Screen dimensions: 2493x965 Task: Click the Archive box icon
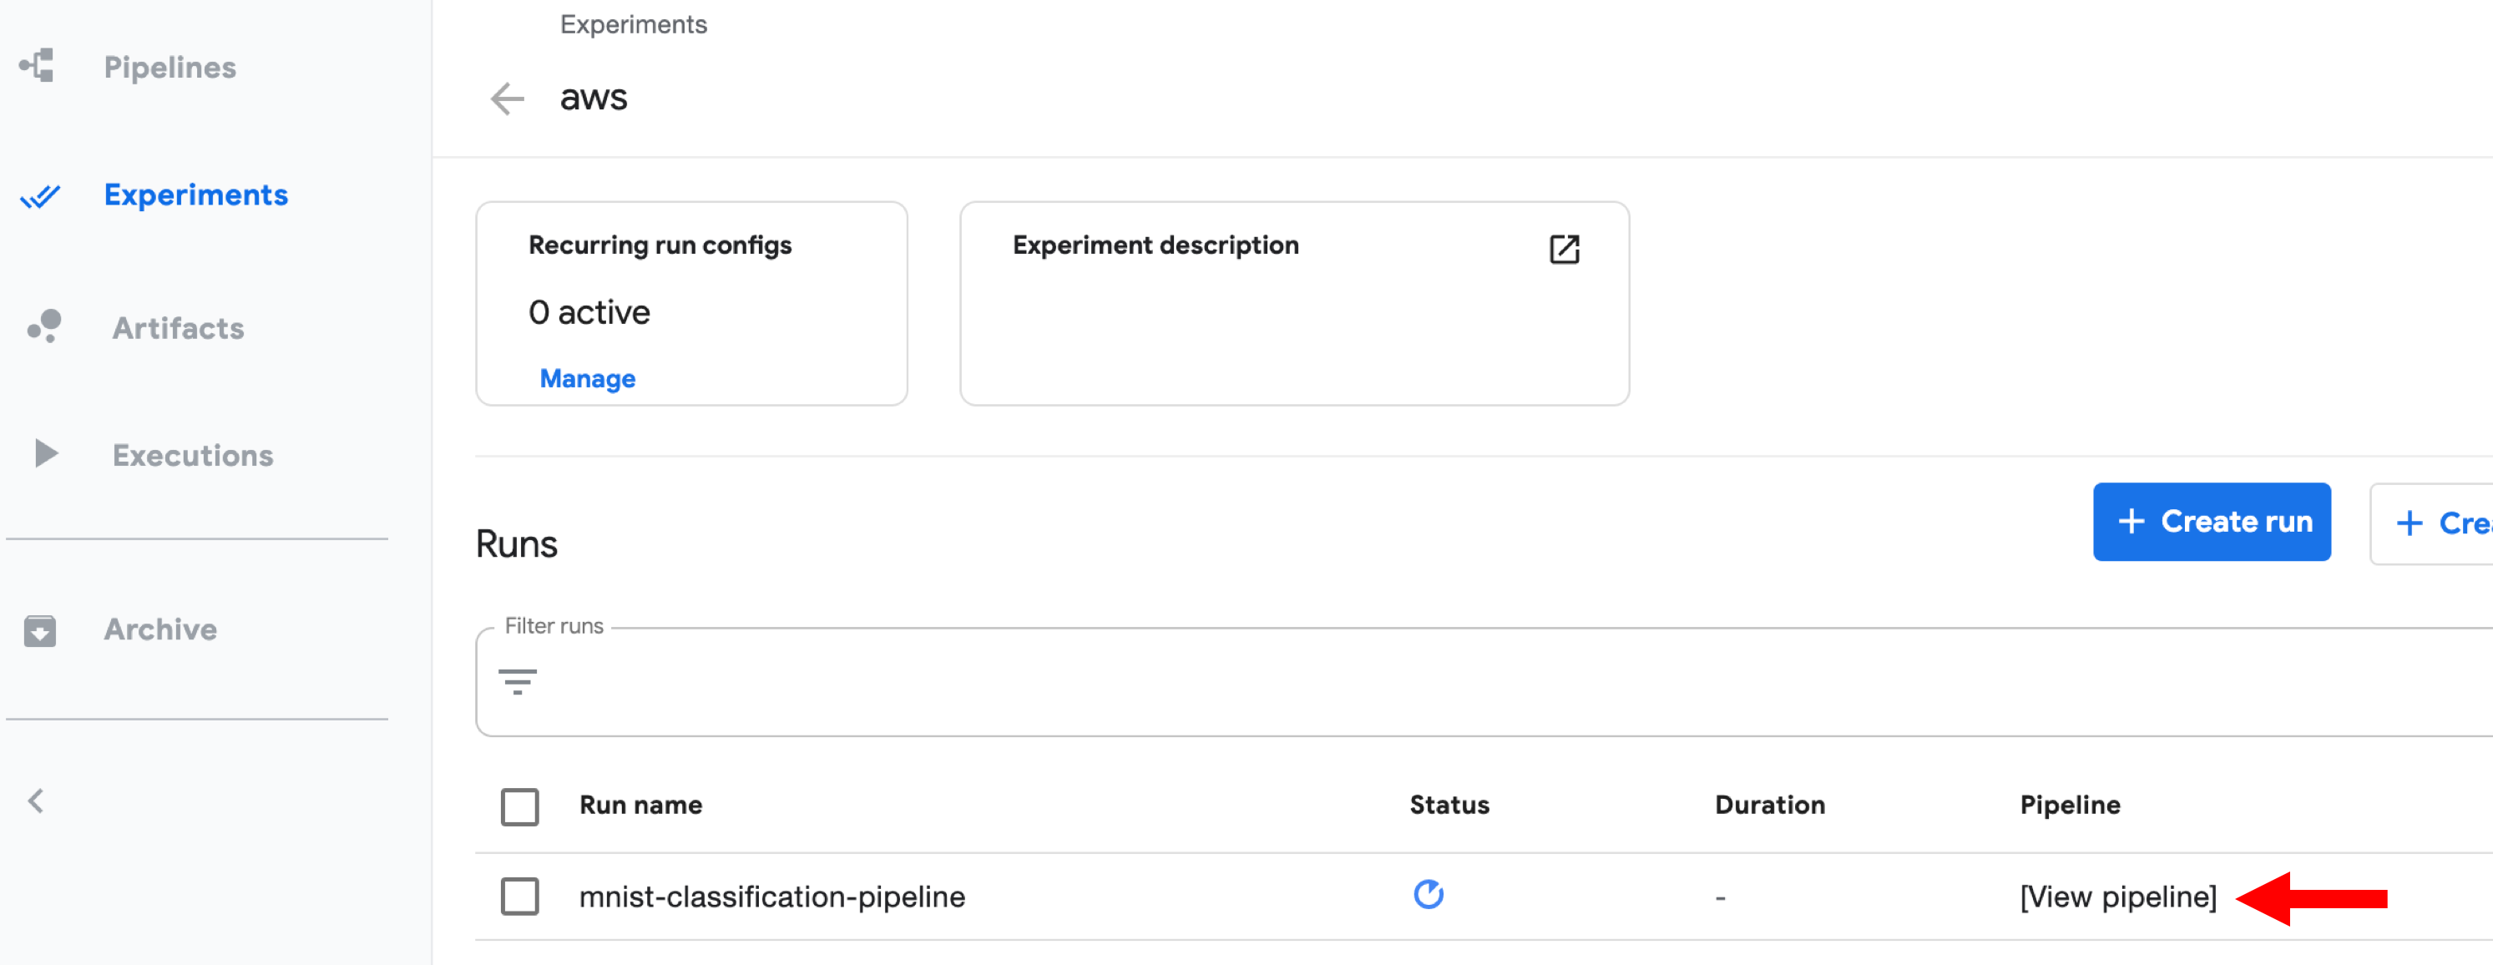coord(40,630)
